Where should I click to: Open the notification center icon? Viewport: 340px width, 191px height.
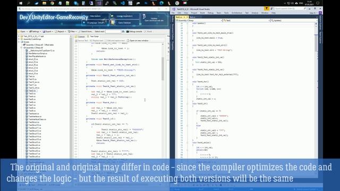pos(318,3)
